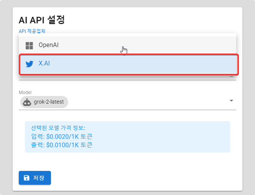Screen dimensions: 255x195
Task: Click the Model field label
Action: pos(25,93)
